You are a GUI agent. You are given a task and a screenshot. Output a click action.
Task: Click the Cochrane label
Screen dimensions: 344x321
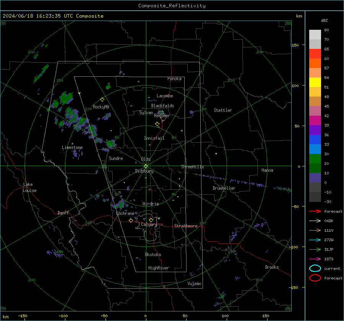click(125, 213)
